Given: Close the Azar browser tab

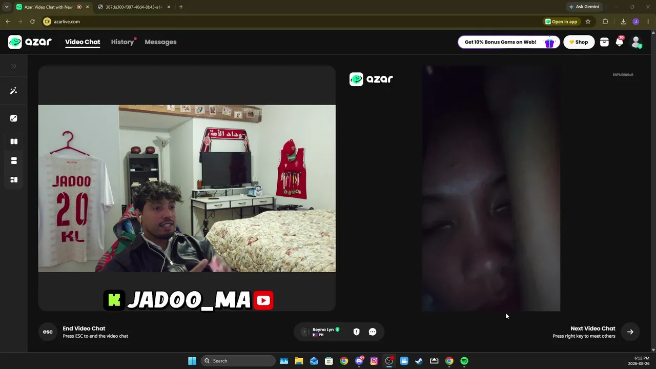Looking at the screenshot, I should (87, 7).
